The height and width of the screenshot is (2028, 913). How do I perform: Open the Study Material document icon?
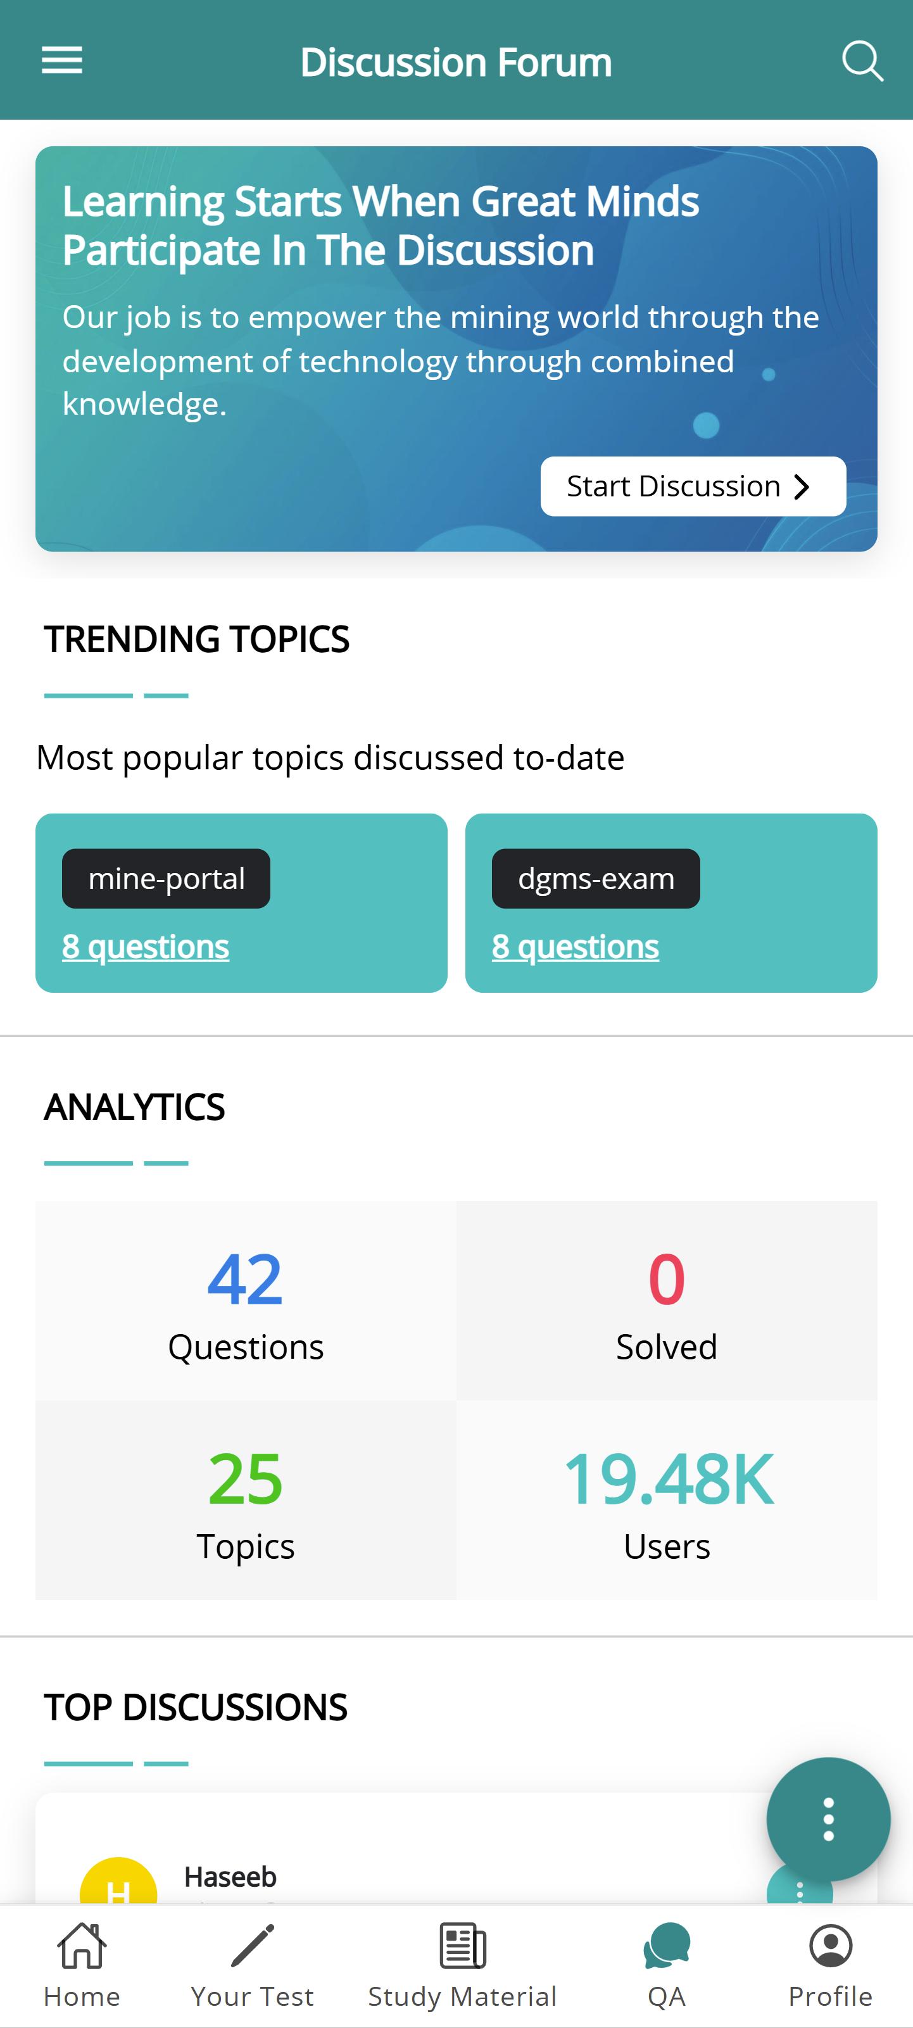point(462,1945)
